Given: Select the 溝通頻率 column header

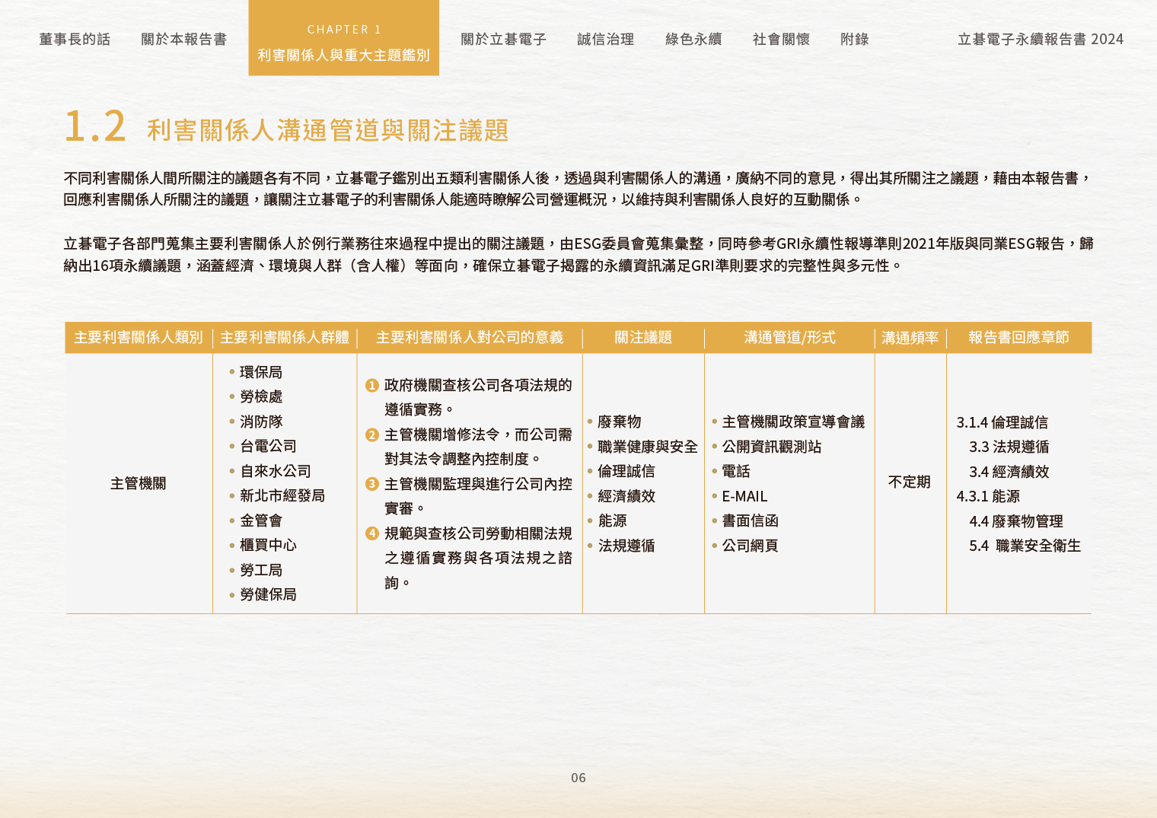Looking at the screenshot, I should point(910,338).
